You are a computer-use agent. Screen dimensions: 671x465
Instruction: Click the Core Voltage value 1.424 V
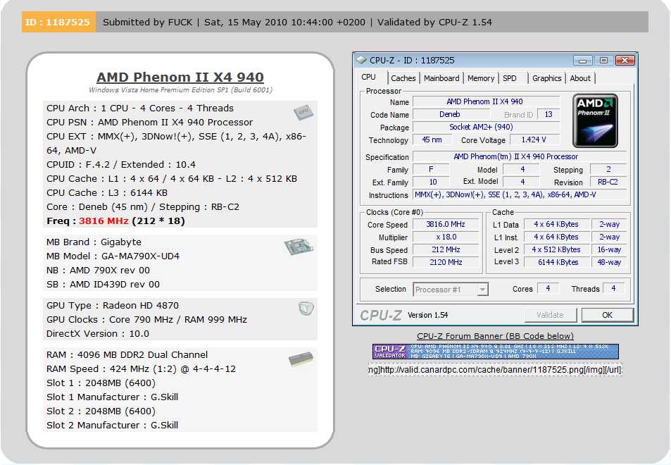click(x=534, y=139)
